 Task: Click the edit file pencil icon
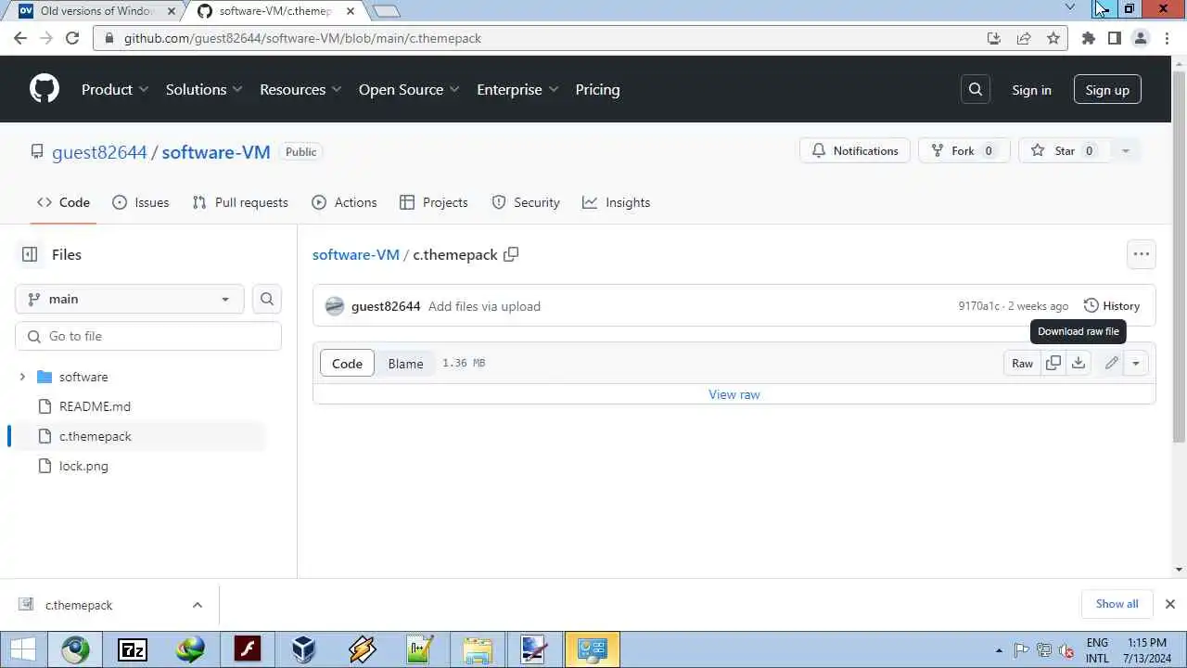coord(1111,363)
